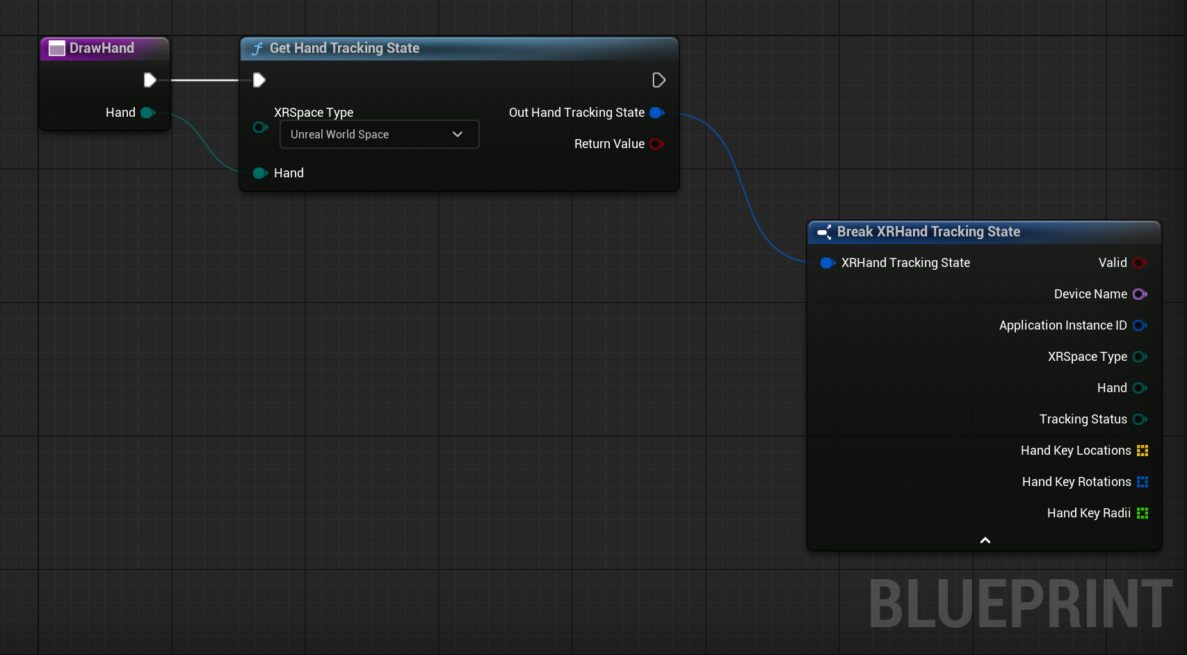The width and height of the screenshot is (1187, 655).
Task: Click the XRHand Tracking State input pin
Action: coord(827,263)
